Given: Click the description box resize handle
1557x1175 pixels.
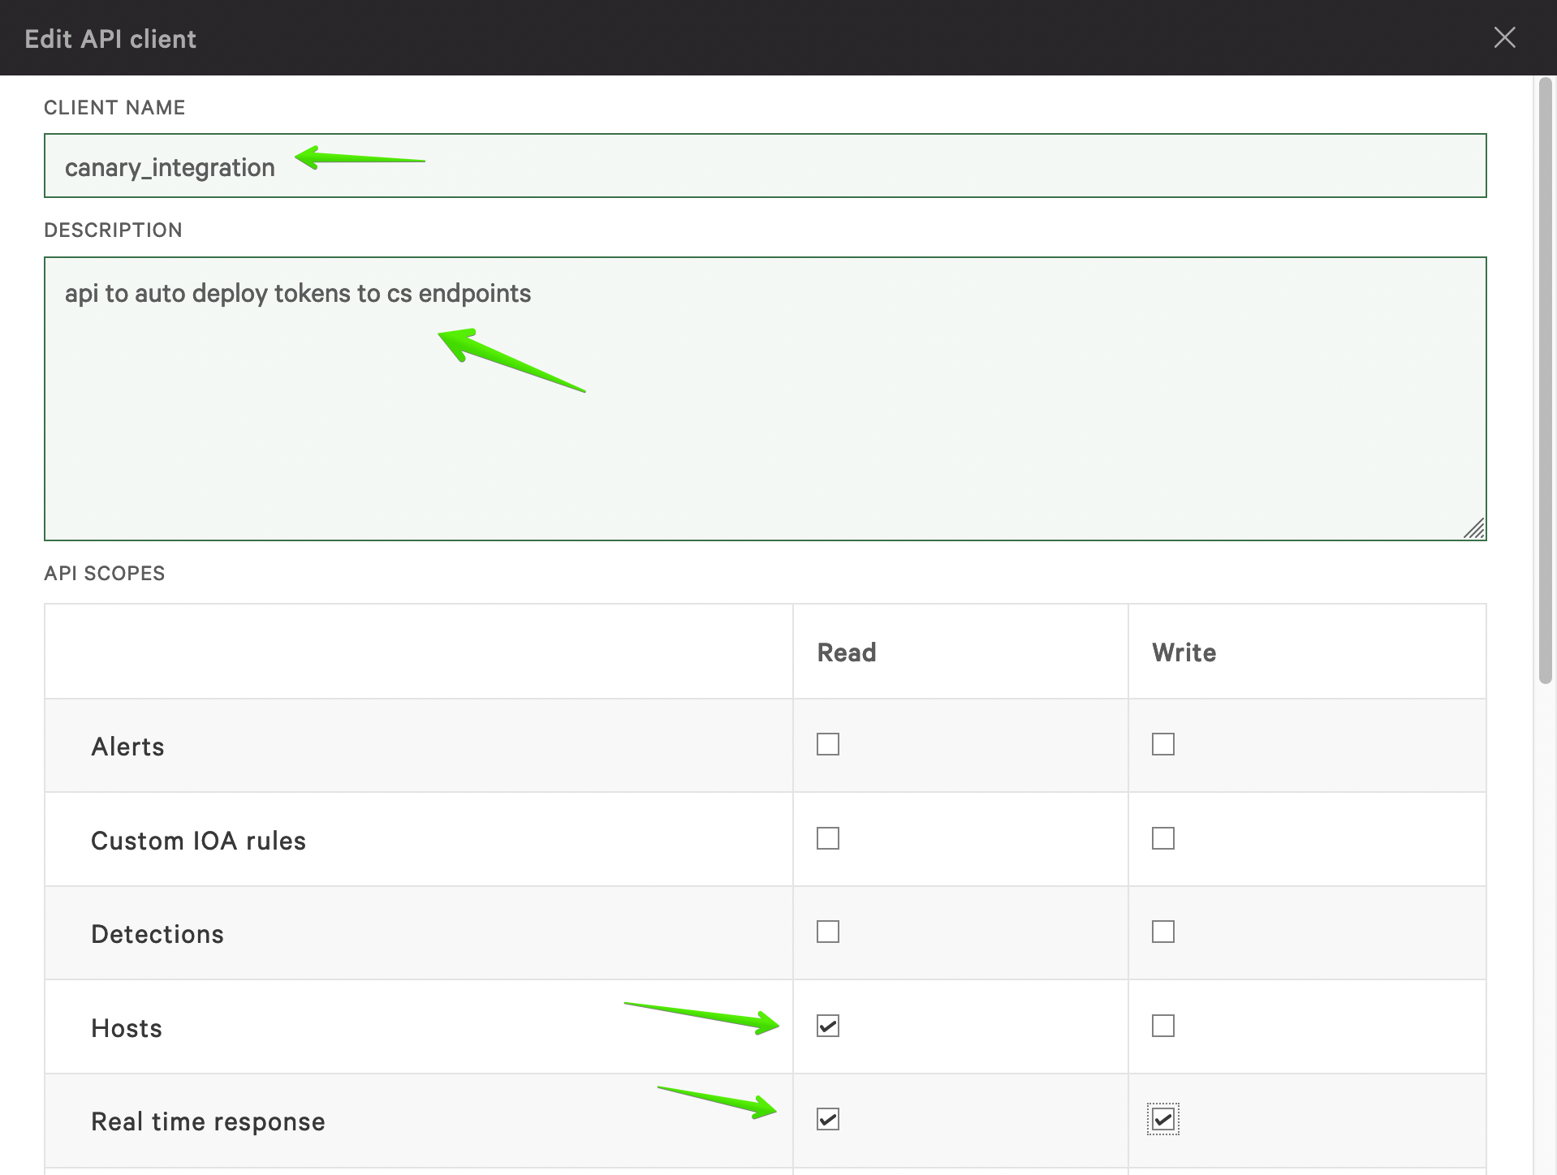Looking at the screenshot, I should (x=1475, y=529).
